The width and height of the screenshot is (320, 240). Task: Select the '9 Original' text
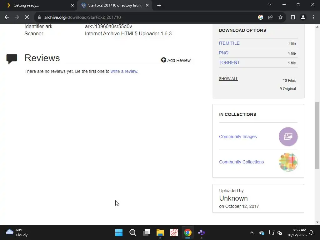[x=288, y=88]
